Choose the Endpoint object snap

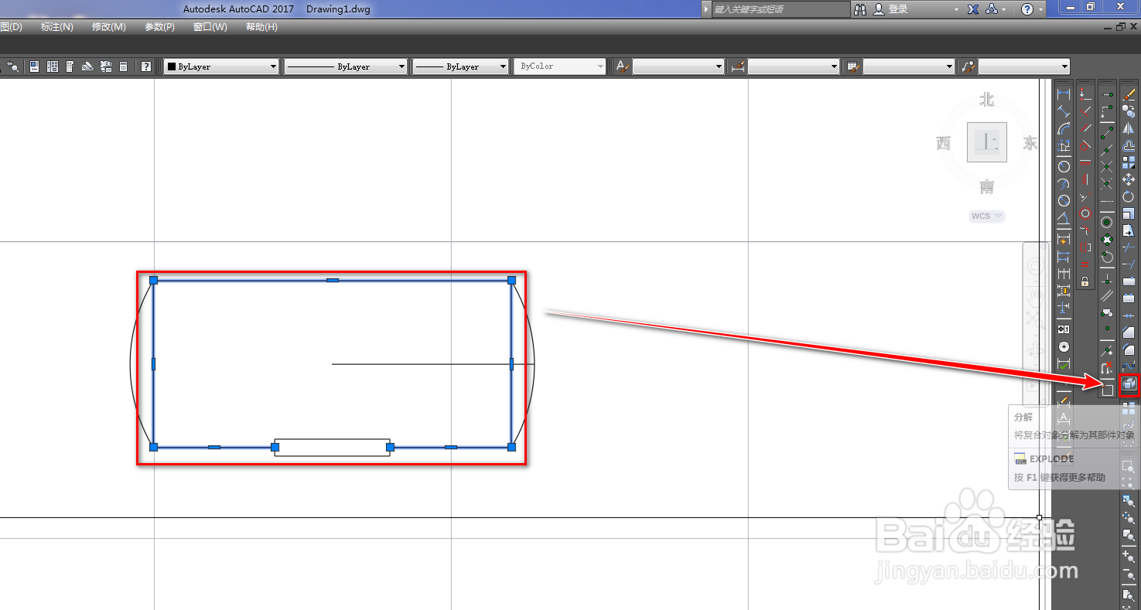click(1107, 132)
